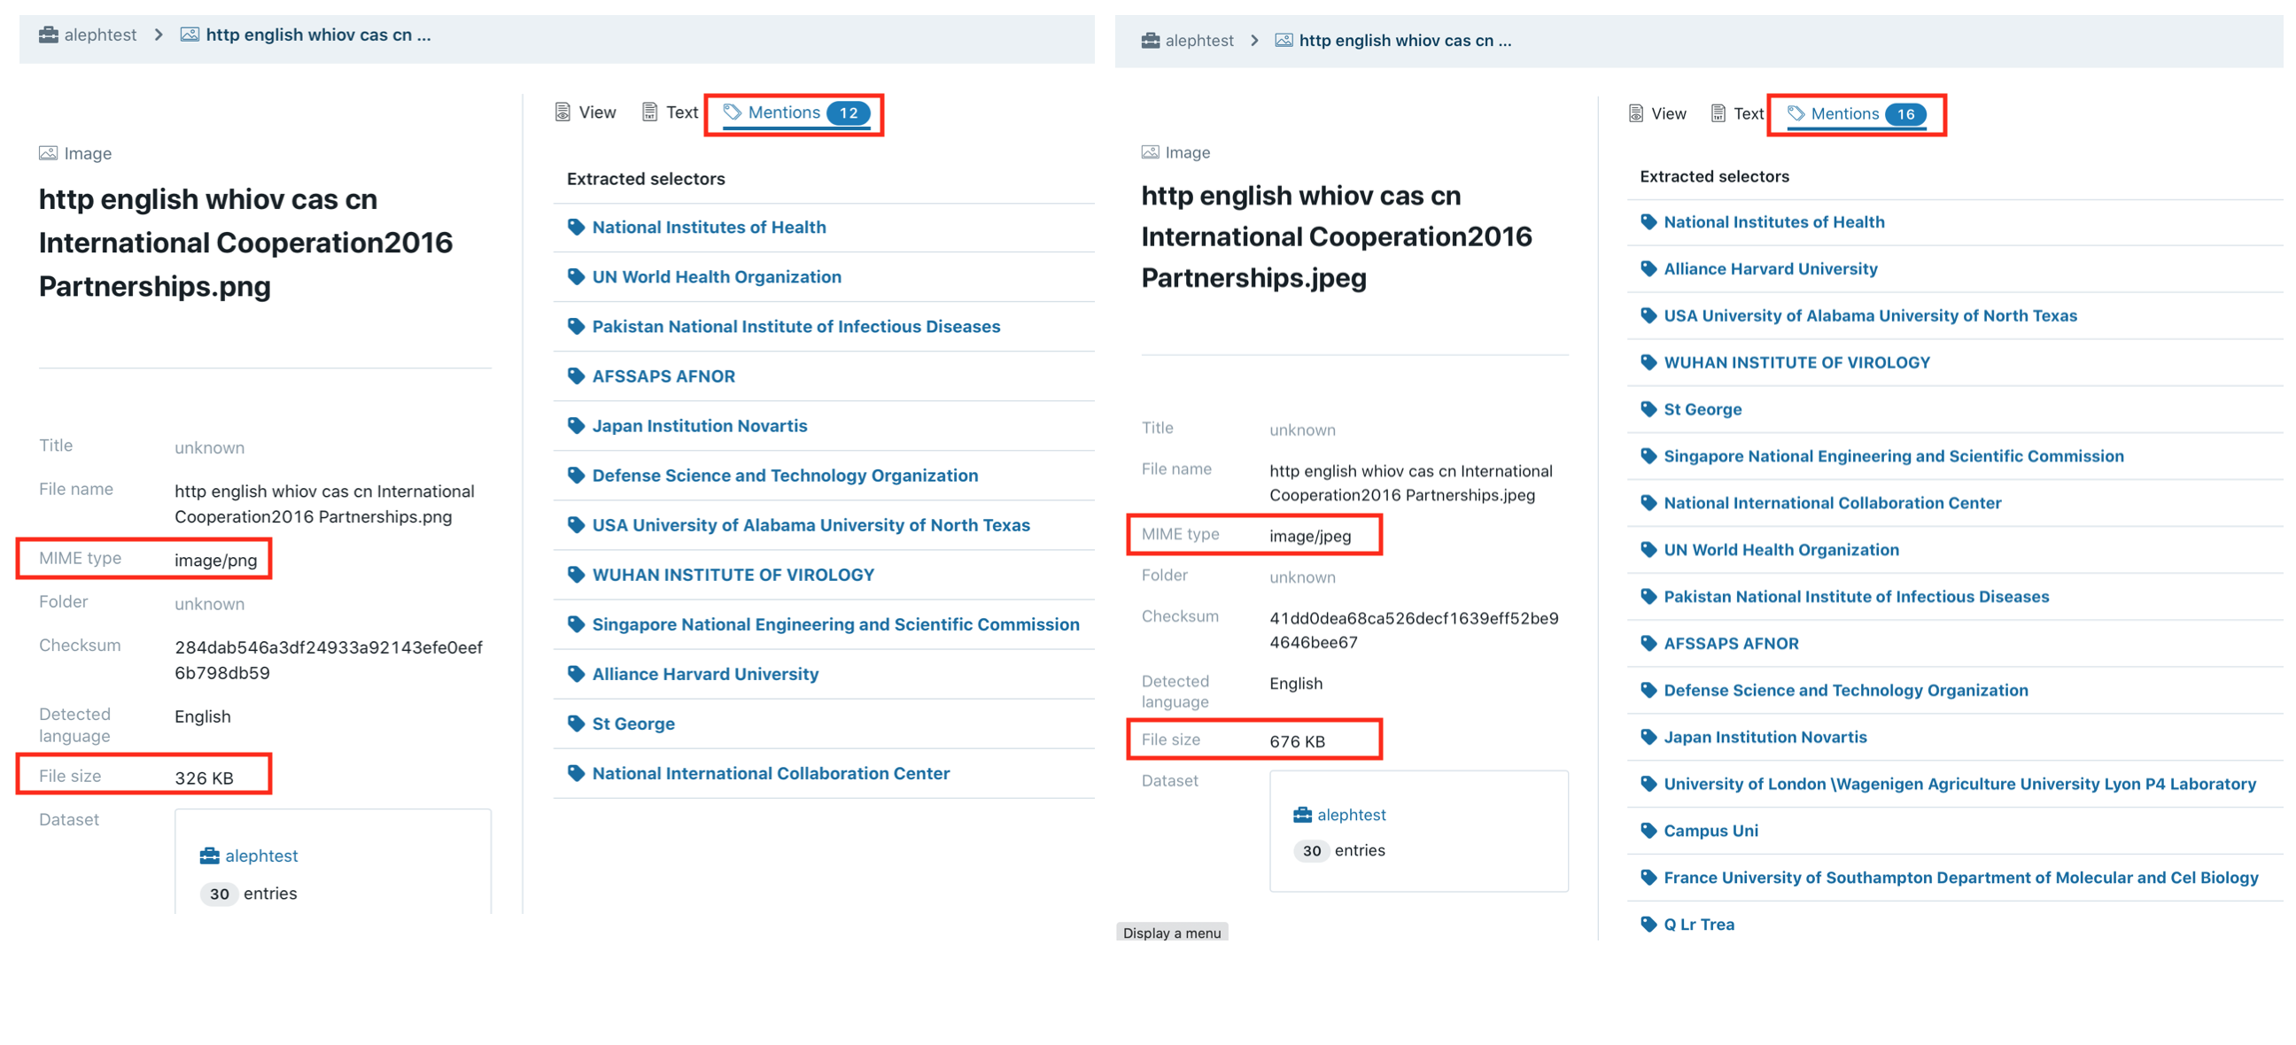
Task: Open the National Institutes of Health selector
Action: (x=709, y=227)
